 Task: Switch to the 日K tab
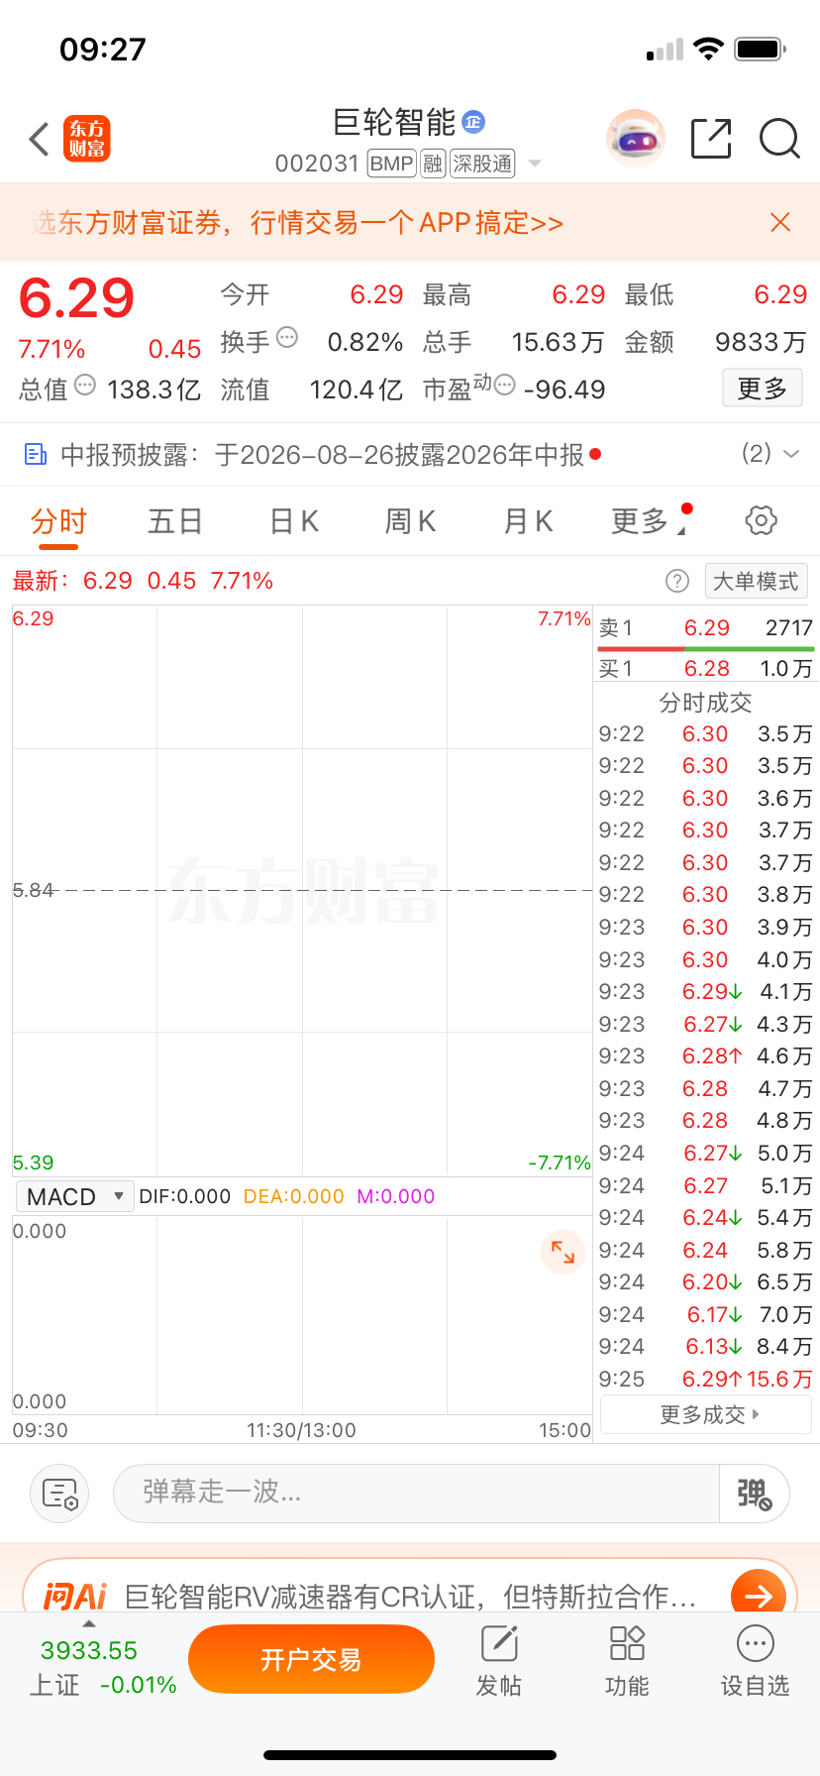pos(294,521)
